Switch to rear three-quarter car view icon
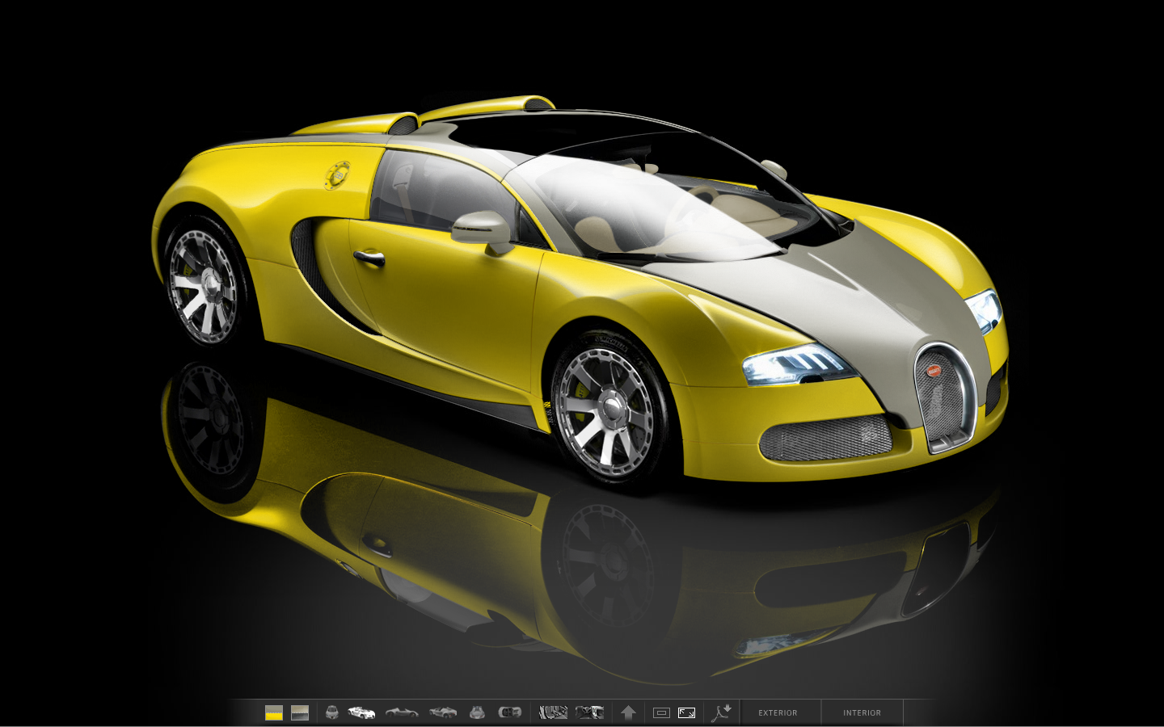The width and height of the screenshot is (1164, 727). [x=443, y=712]
